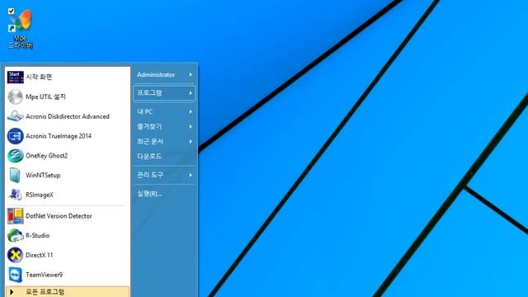This screenshot has width=528, height=297.
Task: Launch the R-Studio icon
Action: [x=15, y=236]
